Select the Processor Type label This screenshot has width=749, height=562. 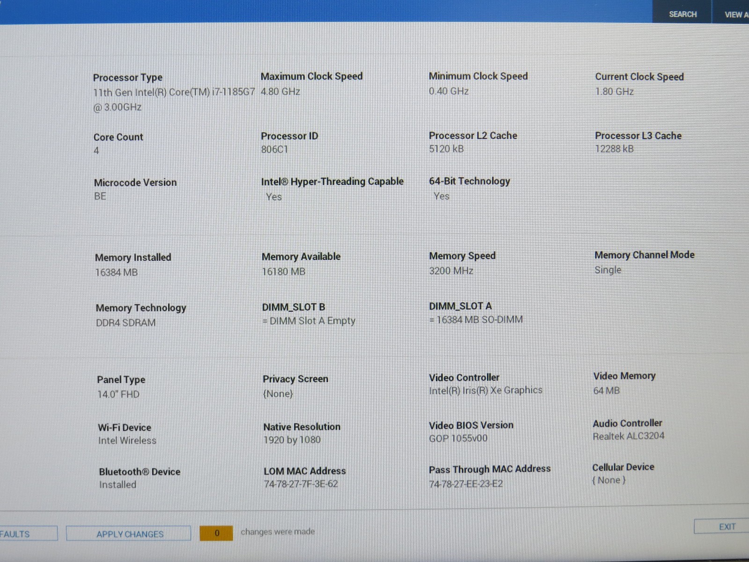[128, 77]
